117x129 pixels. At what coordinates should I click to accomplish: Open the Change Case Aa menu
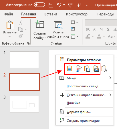[112, 36]
